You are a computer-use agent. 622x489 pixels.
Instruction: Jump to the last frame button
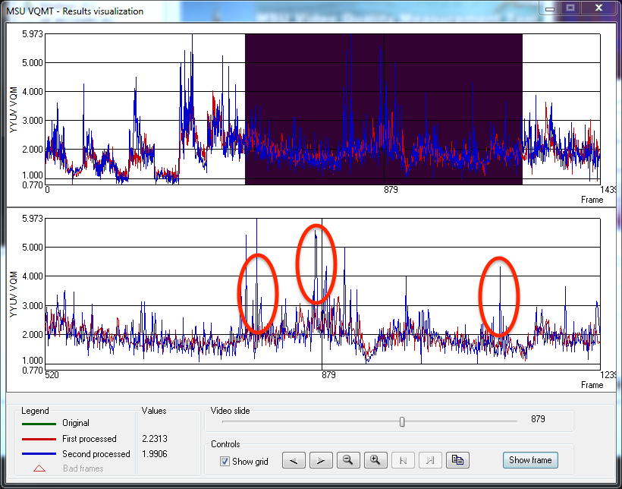[x=430, y=460]
